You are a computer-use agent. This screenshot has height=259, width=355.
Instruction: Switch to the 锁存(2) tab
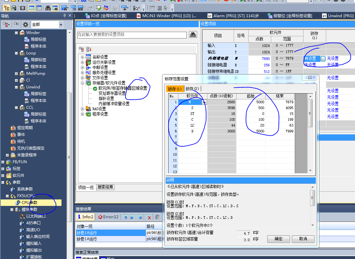[x=193, y=89]
